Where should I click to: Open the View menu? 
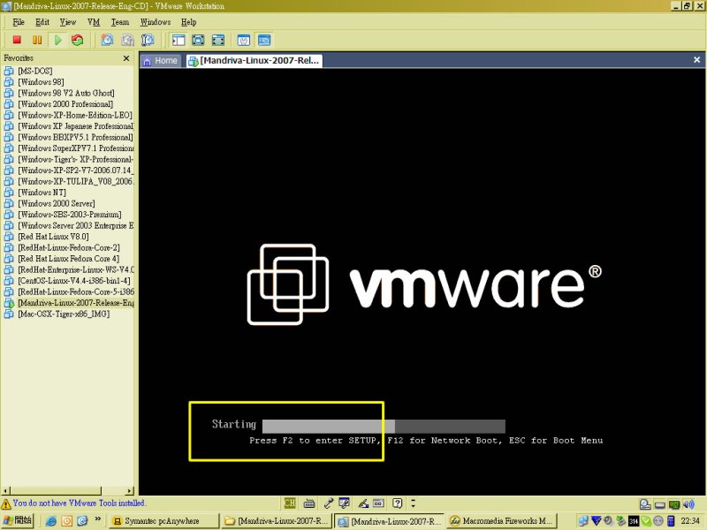pos(68,22)
